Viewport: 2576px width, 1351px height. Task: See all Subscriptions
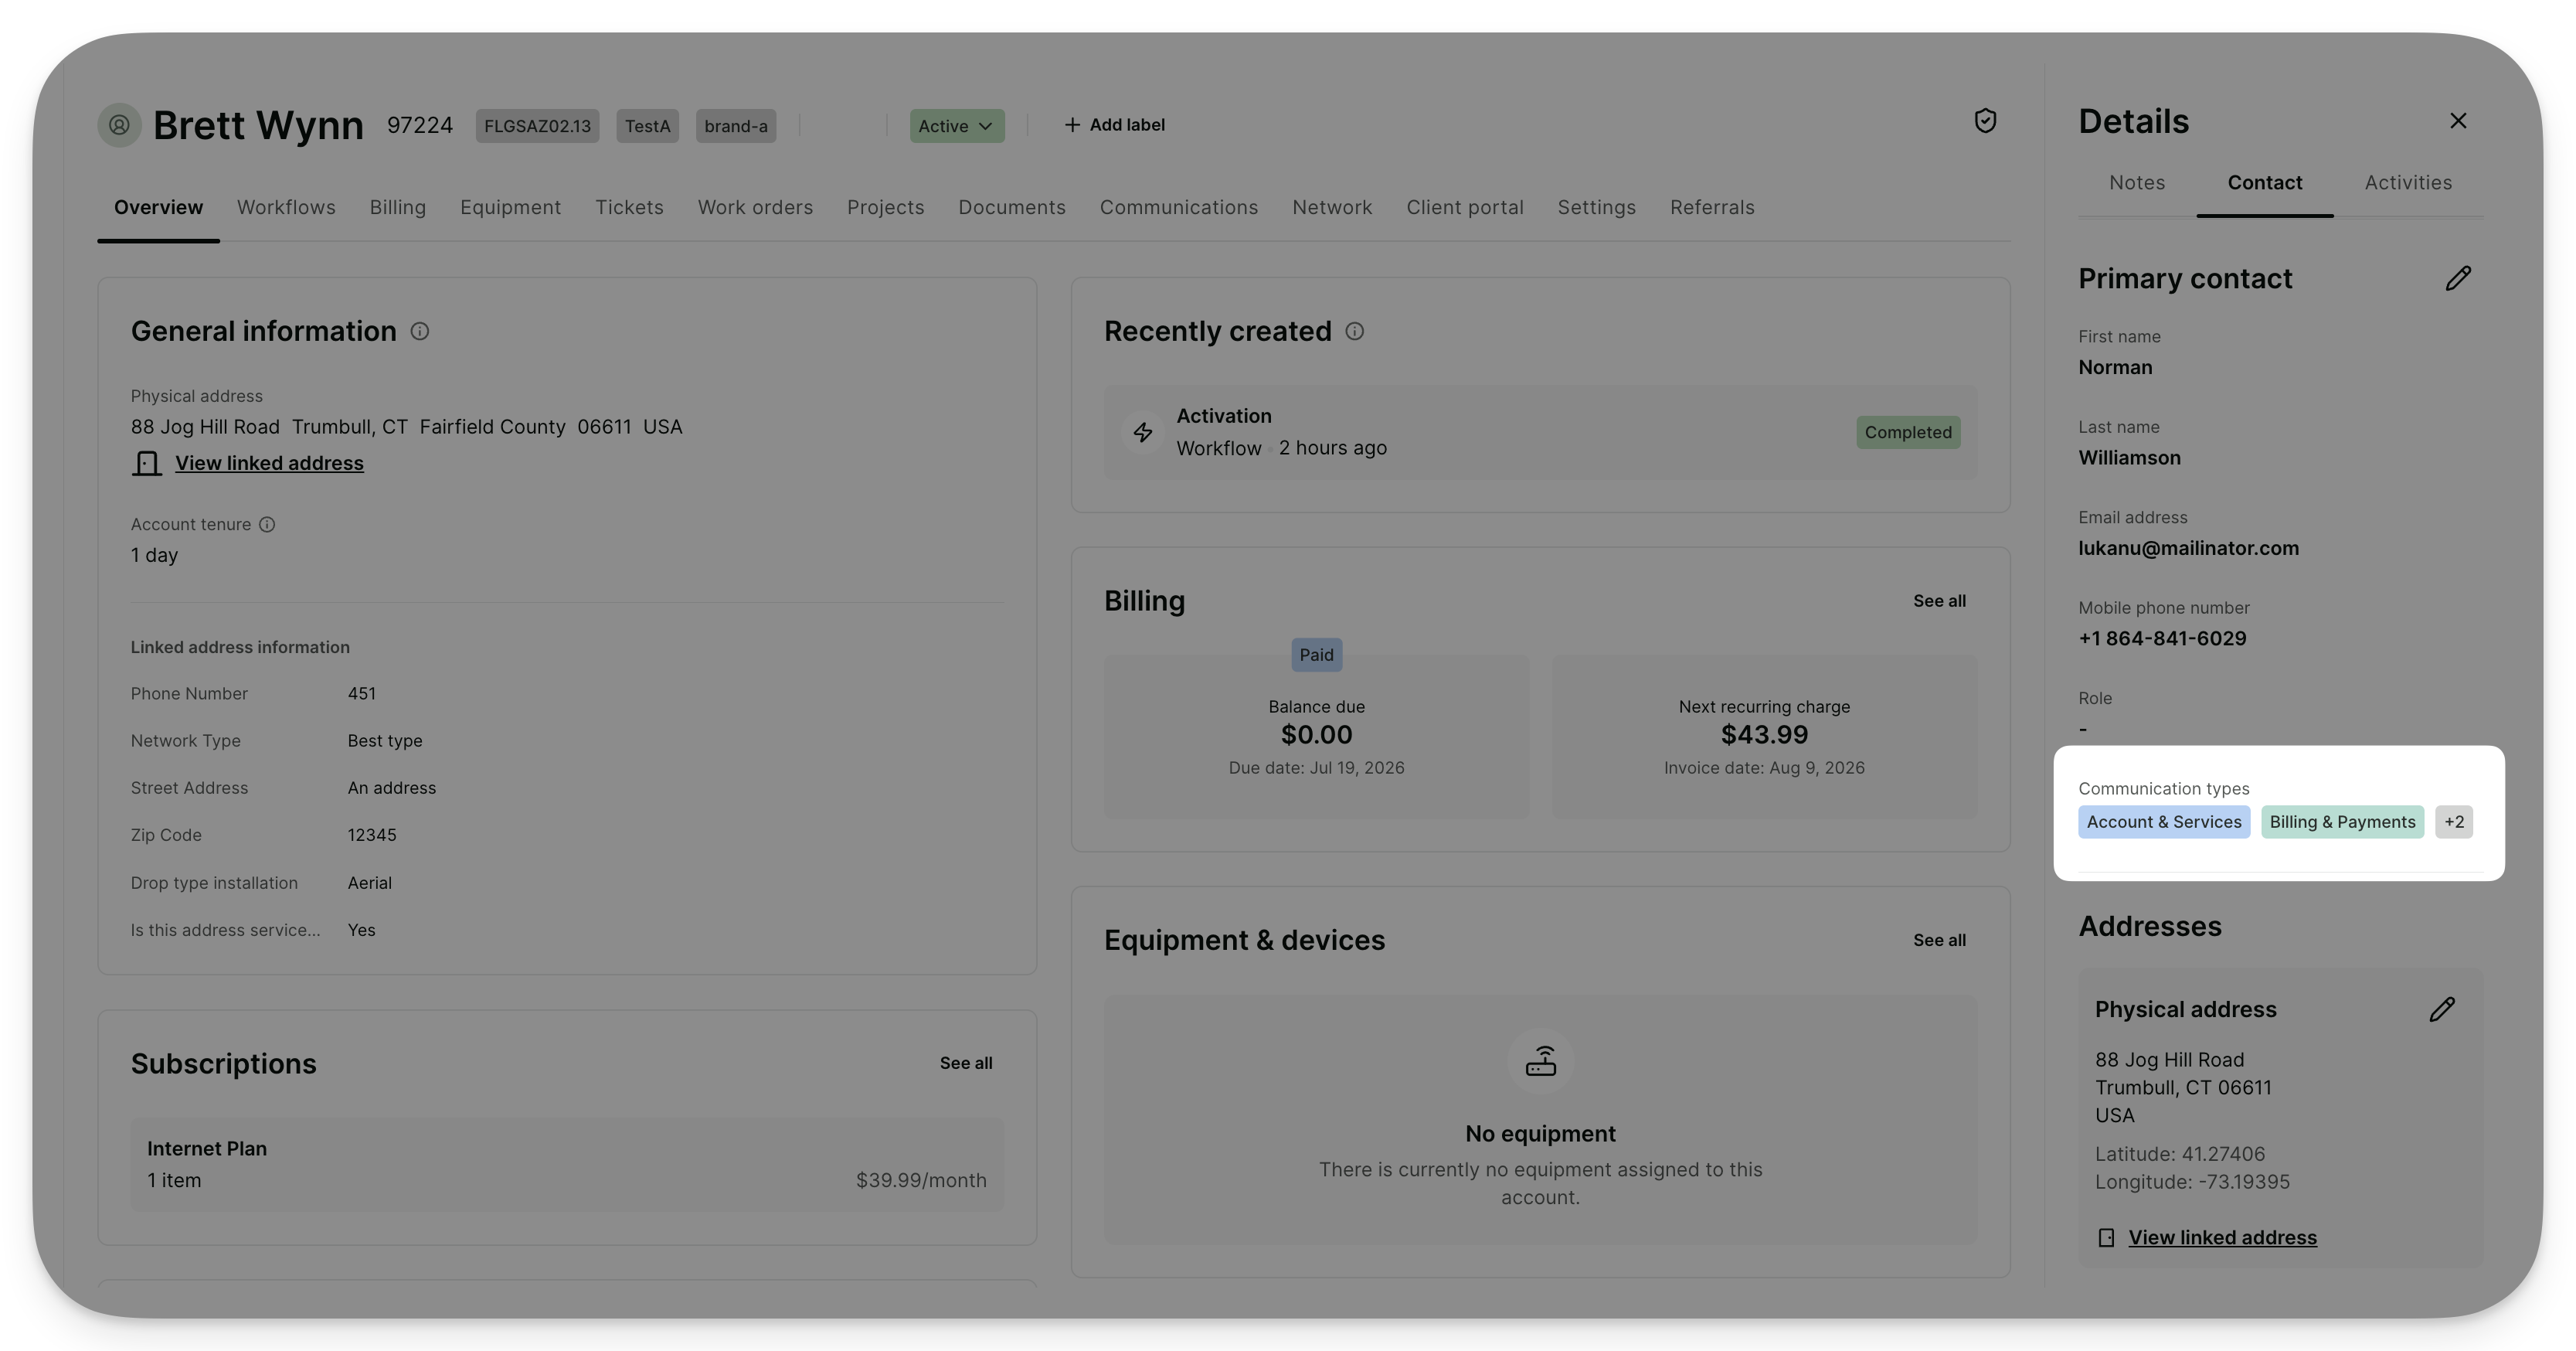click(965, 1063)
